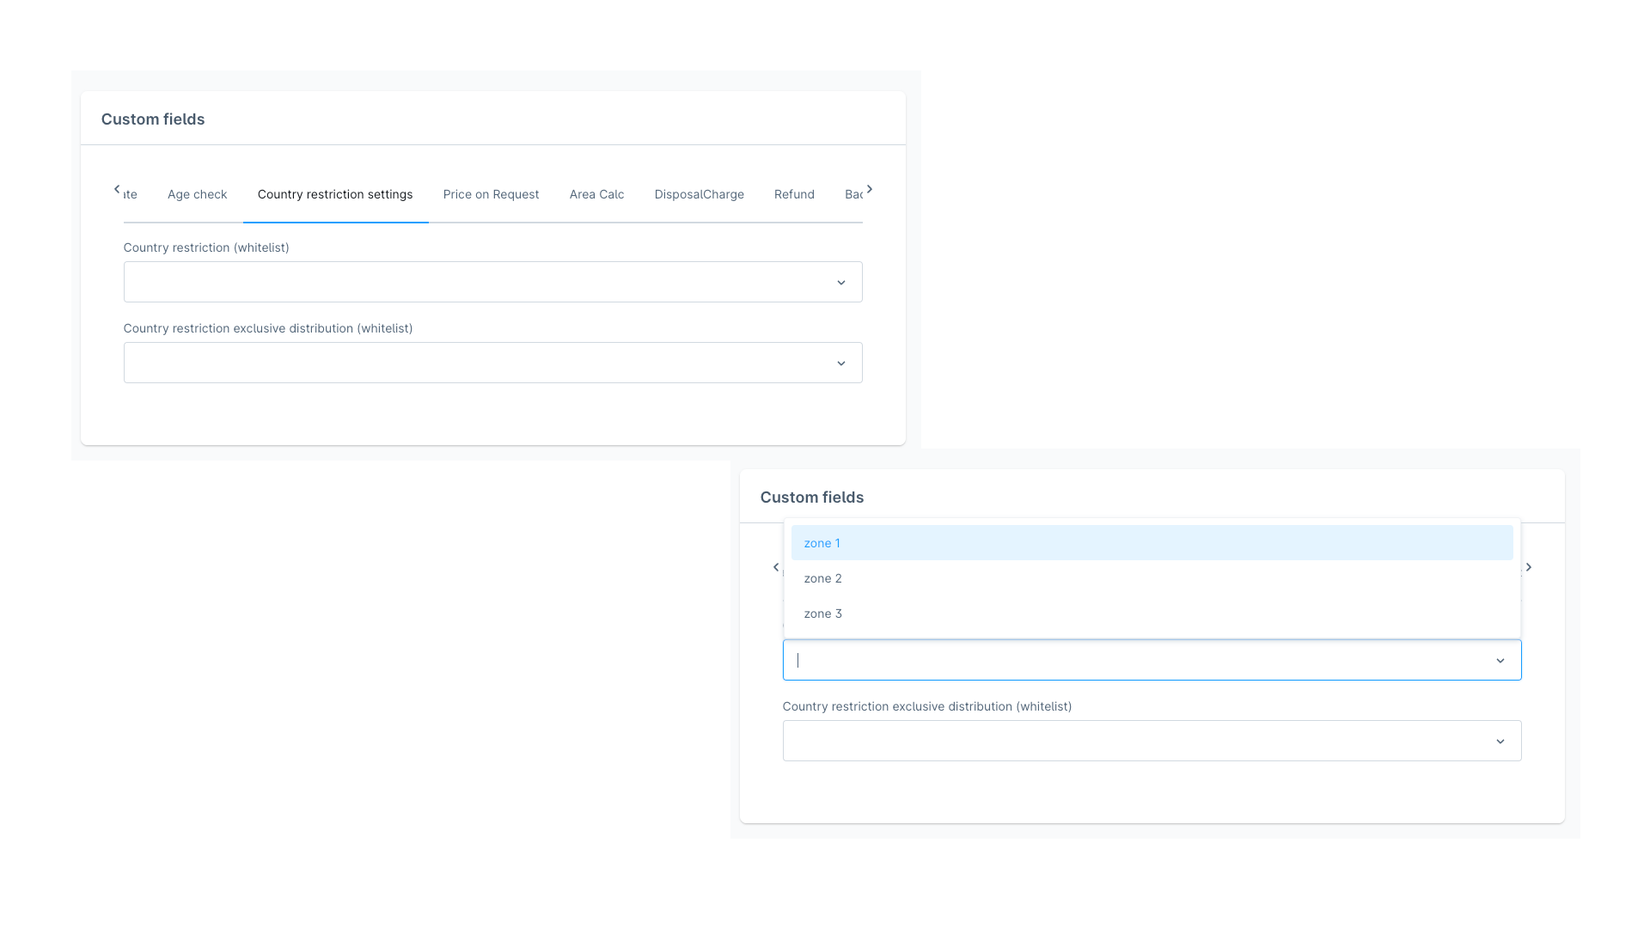Click the right scroll arrow in bottom panel

tap(1529, 568)
